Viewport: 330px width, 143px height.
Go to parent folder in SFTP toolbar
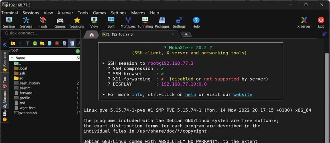[x=13, y=43]
